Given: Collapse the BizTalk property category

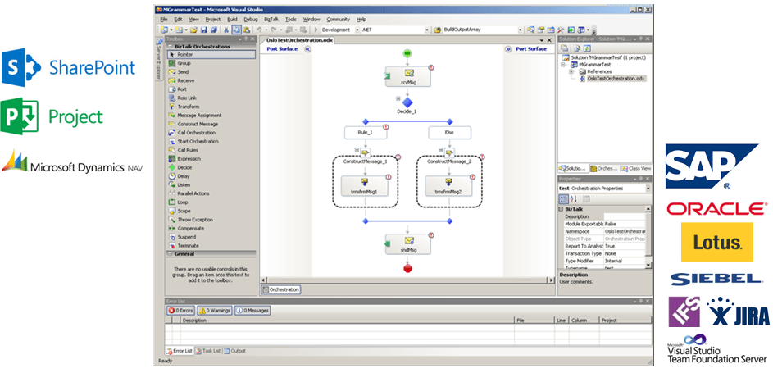Looking at the screenshot, I should coord(561,209).
